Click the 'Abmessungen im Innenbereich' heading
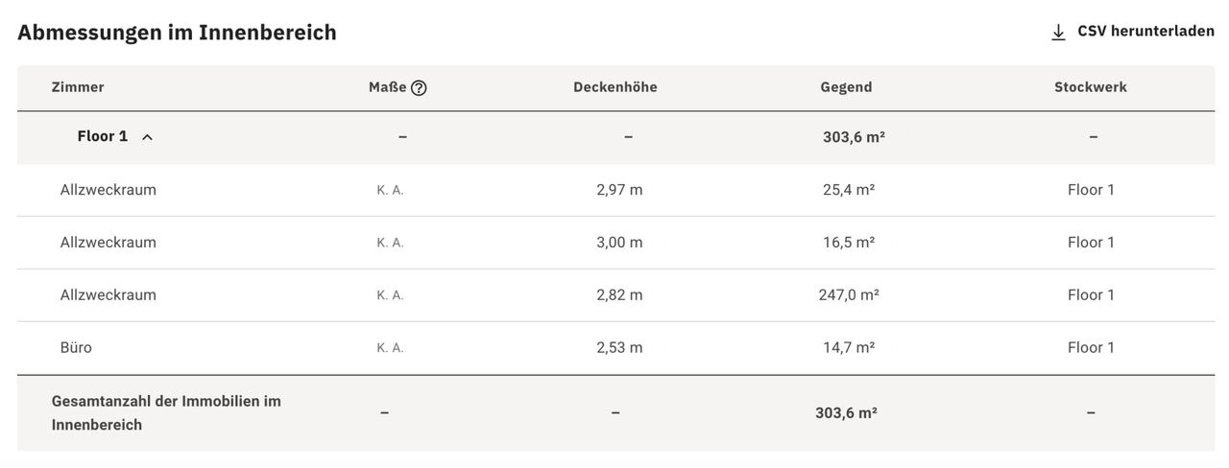Image resolution: width=1229 pixels, height=468 pixels. click(x=177, y=33)
